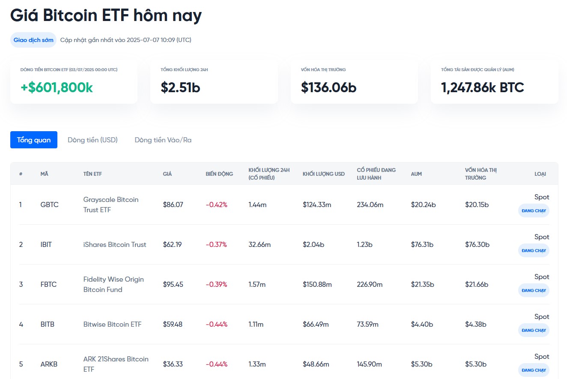Click IBIT price $62.19
This screenshot has height=379, width=567.
[172, 244]
